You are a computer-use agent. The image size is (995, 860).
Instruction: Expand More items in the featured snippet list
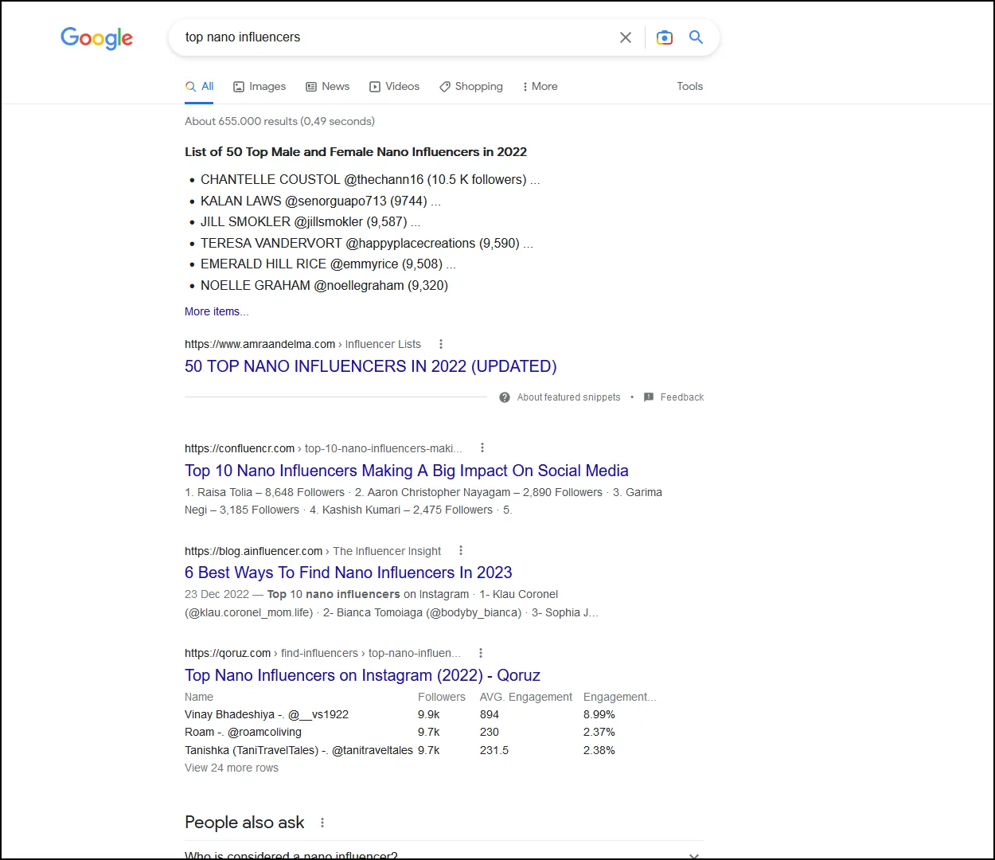216,311
